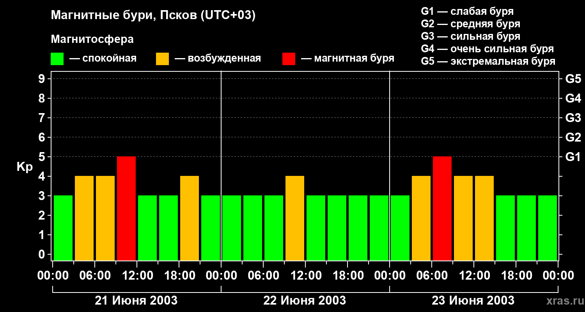Click the 18:00 time label under 22 June
This screenshot has width=585, height=312.
pyautogui.click(x=347, y=276)
